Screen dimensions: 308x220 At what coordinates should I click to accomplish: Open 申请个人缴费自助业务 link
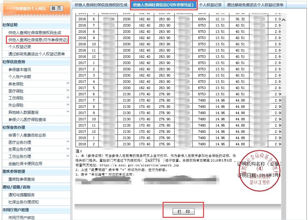click(x=27, y=135)
